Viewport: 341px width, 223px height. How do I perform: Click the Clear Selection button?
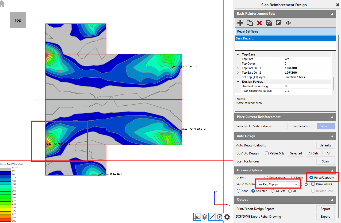click(x=301, y=126)
